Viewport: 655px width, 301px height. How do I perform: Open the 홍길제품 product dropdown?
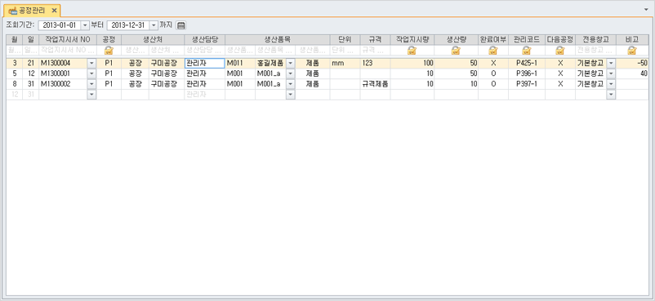coord(291,64)
